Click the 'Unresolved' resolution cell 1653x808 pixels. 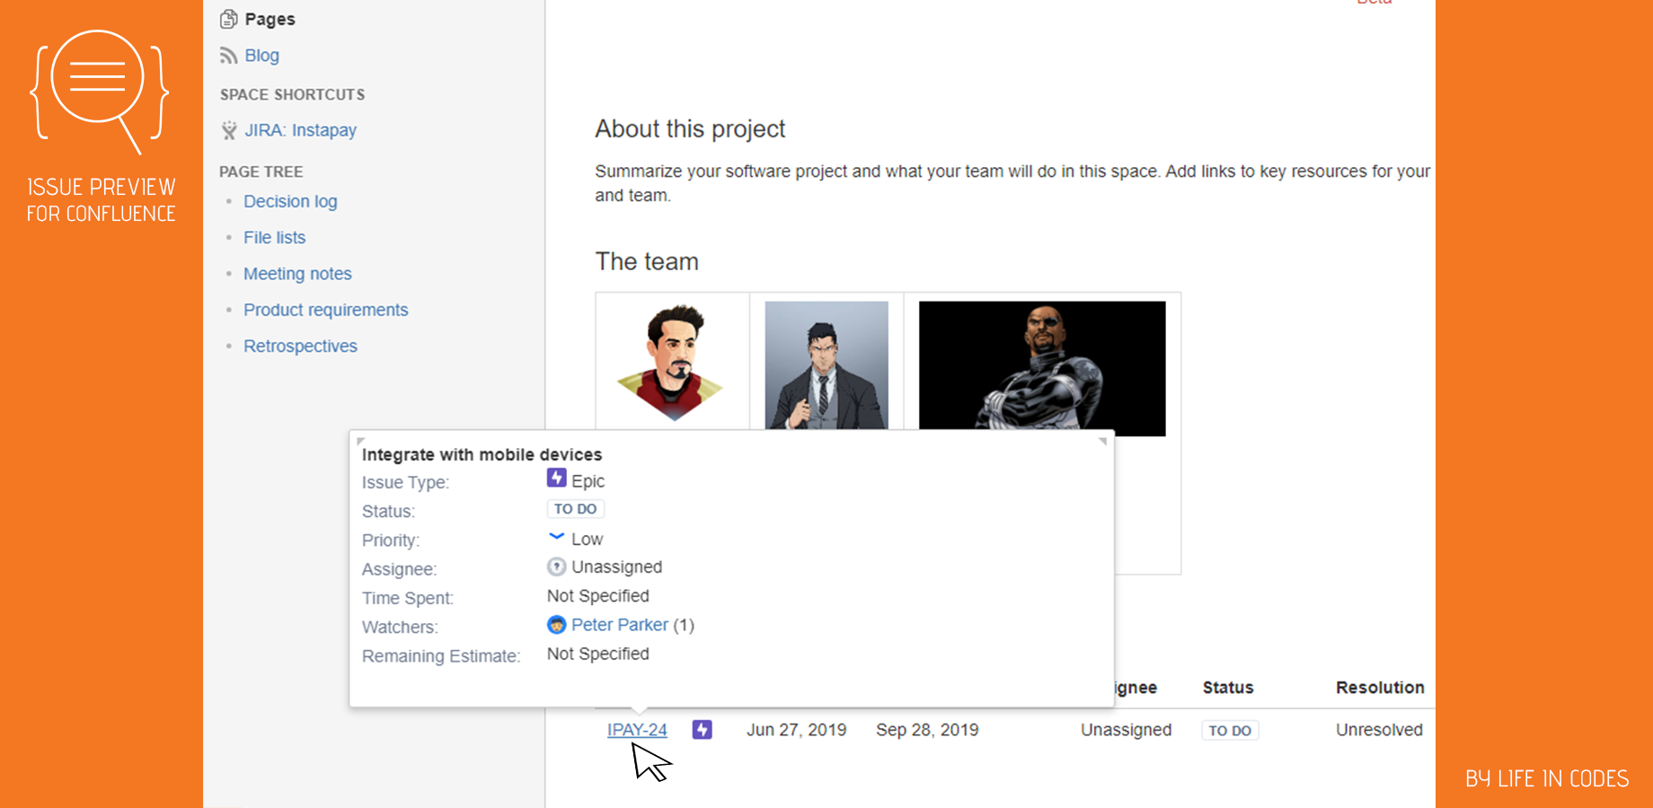(x=1379, y=730)
